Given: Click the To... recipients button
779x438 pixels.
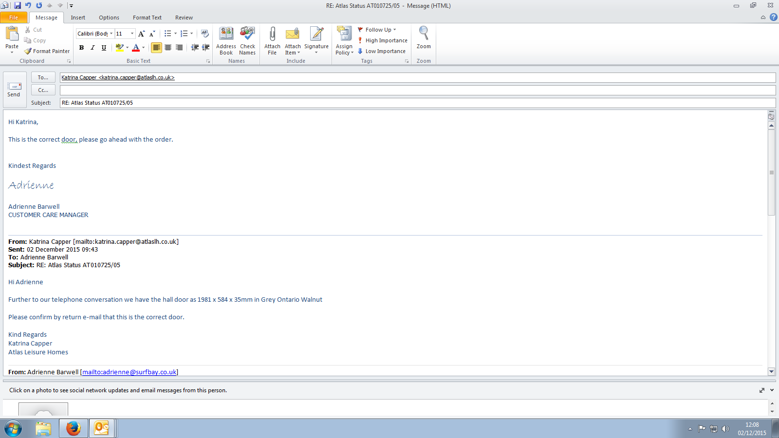Looking at the screenshot, I should 43,77.
